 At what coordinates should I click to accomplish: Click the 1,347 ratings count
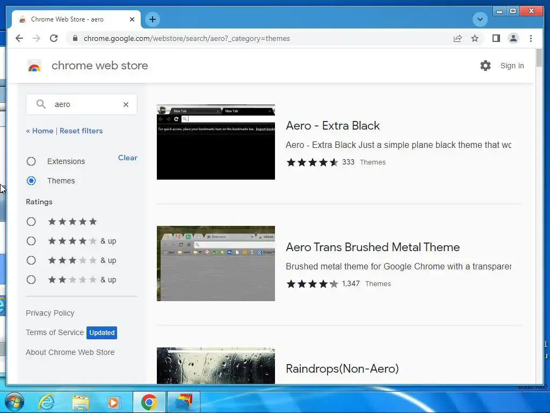(x=351, y=283)
